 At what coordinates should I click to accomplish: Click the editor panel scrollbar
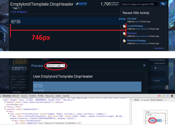pos(167,87)
